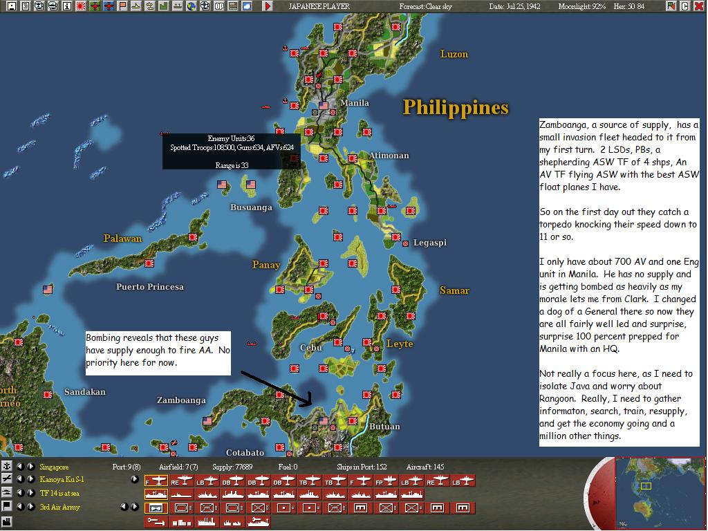Viewport: 708px width, 531px height.
Task: Click the 3rd Air Army name
Action: pyautogui.click(x=60, y=507)
